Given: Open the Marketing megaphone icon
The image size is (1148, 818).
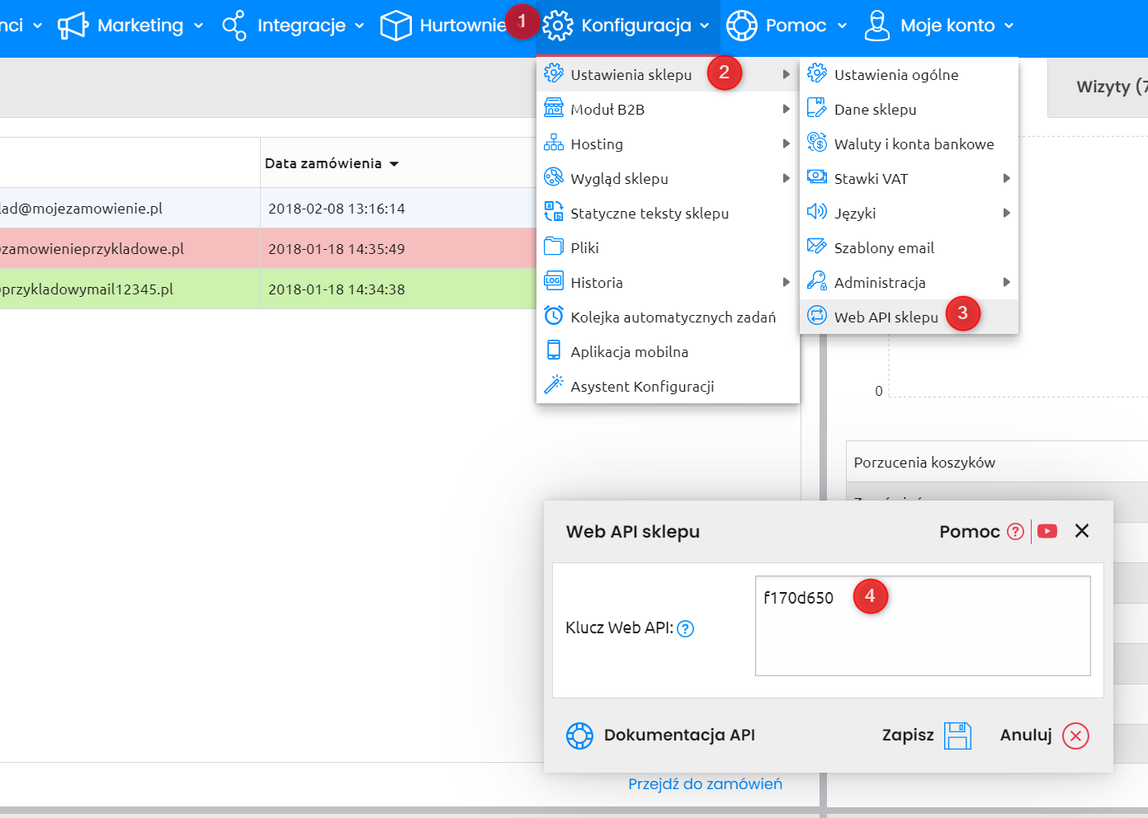Looking at the screenshot, I should [73, 26].
